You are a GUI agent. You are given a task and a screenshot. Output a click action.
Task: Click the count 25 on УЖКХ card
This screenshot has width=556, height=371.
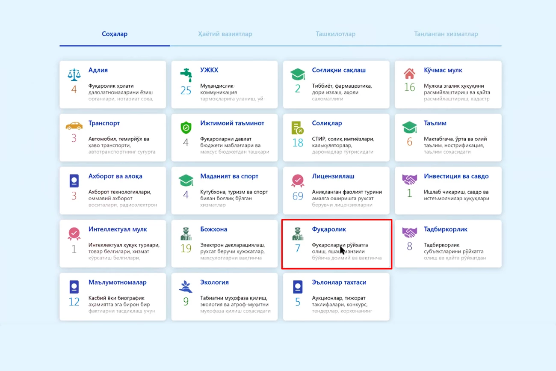(186, 90)
